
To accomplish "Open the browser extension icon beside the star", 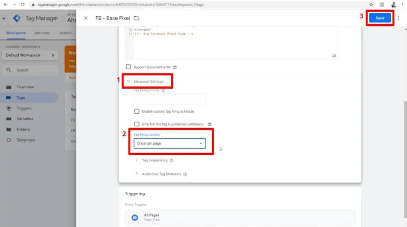I will (x=382, y=5).
